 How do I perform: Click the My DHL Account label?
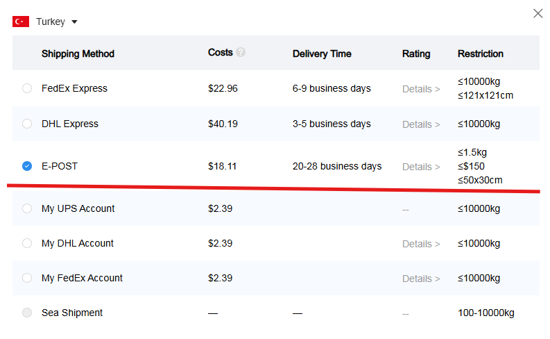pos(78,243)
